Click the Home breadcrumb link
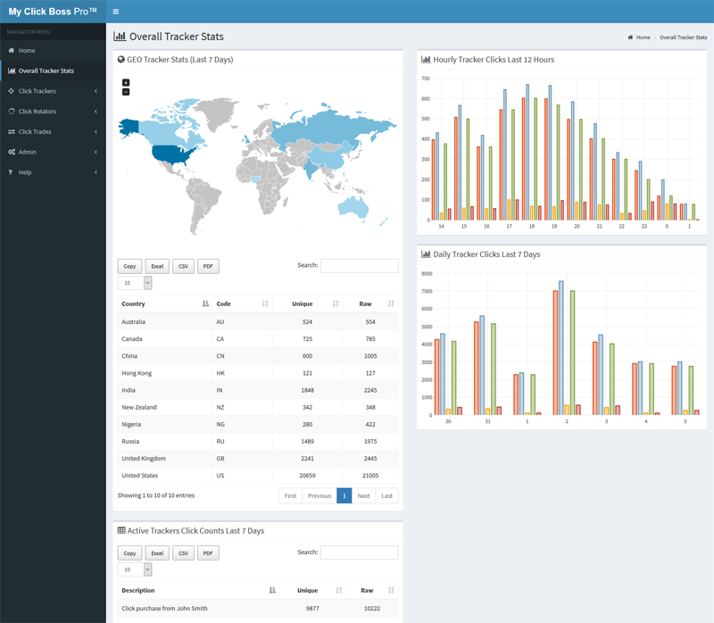This screenshot has height=623, width=714. point(643,37)
